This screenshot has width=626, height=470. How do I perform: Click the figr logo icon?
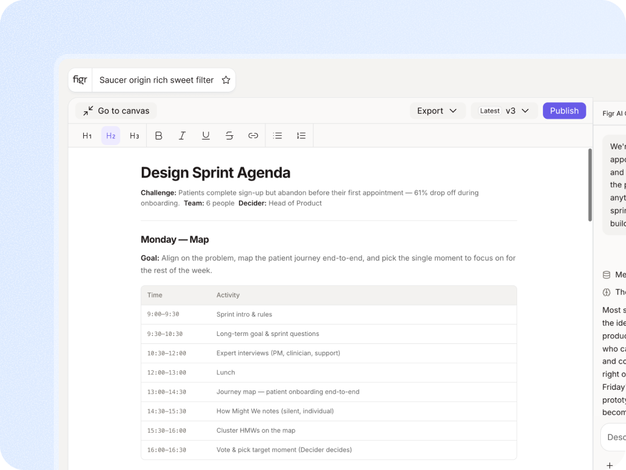click(80, 80)
